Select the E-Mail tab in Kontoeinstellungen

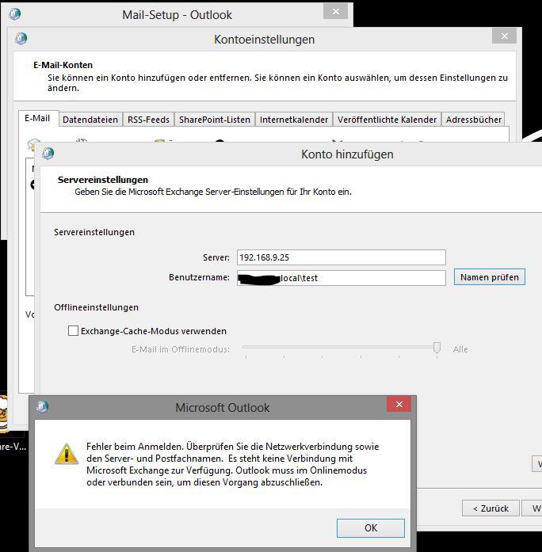tap(37, 118)
